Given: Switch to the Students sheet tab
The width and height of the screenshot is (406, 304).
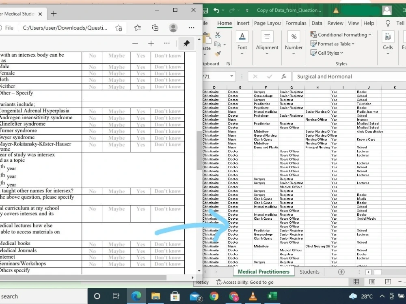Looking at the screenshot, I should point(309,272).
